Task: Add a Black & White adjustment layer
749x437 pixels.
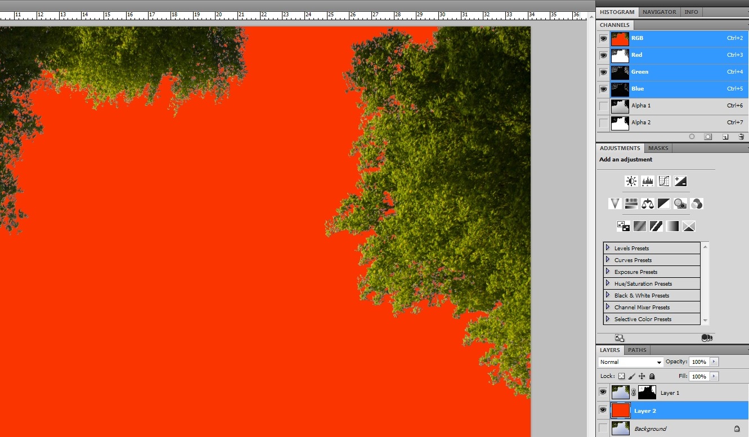Action: 664,204
